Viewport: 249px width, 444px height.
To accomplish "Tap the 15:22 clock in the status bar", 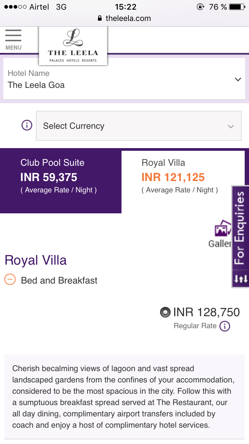I will coord(125,7).
